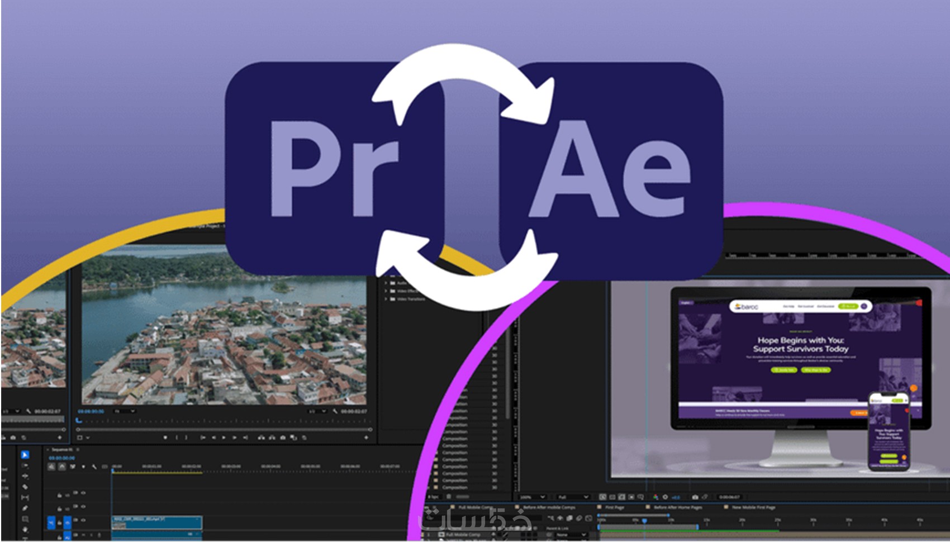Open Source monitor button editor plus

point(60,438)
